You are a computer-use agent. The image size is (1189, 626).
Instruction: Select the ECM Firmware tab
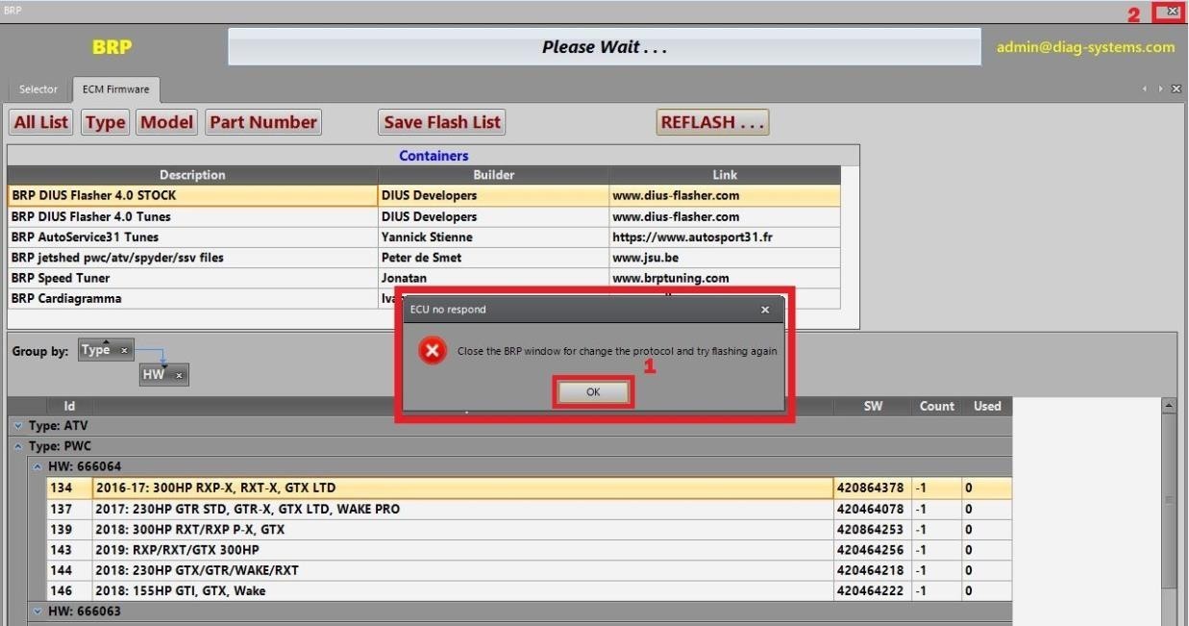point(115,88)
